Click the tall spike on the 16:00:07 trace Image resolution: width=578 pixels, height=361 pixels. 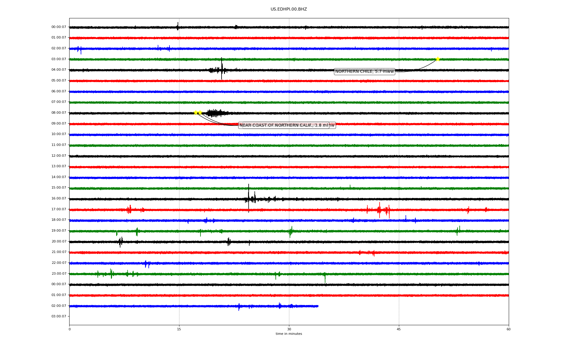click(x=249, y=198)
